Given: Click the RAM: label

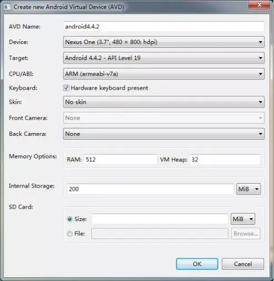Looking at the screenshot, I should 74,160.
